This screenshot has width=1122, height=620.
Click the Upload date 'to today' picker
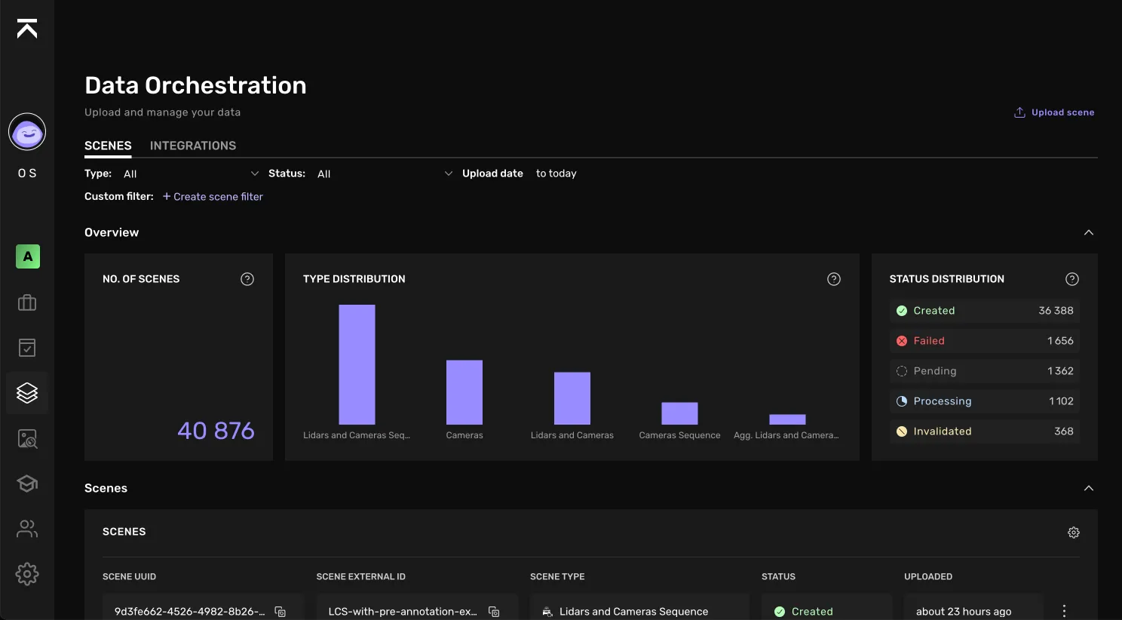[556, 173]
